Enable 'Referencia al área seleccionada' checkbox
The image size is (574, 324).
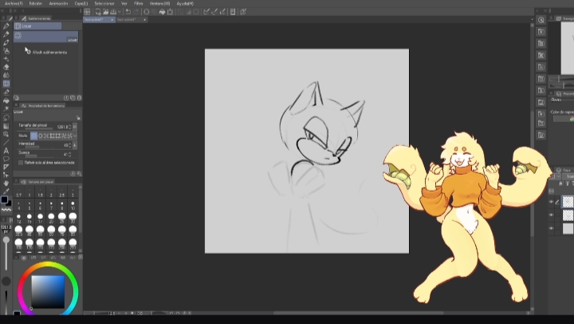click(21, 162)
